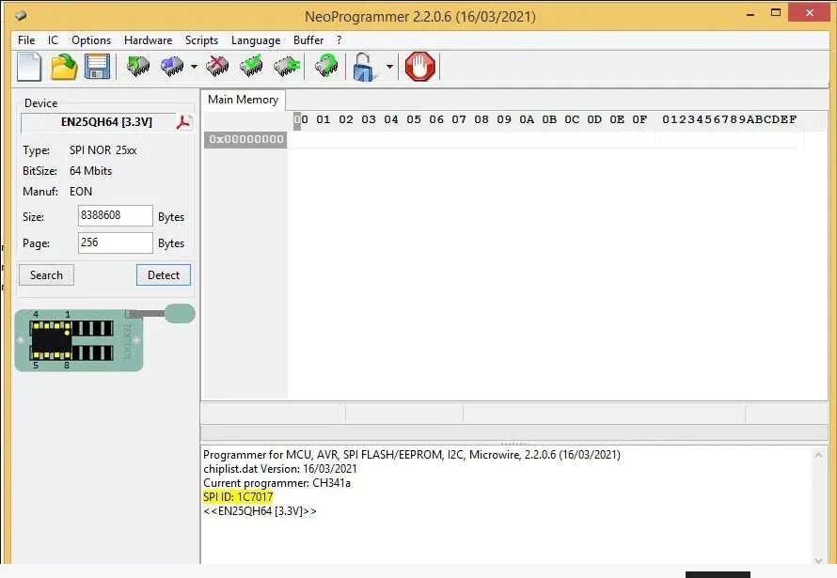Unprotect the chip with the padlock icon

(365, 67)
